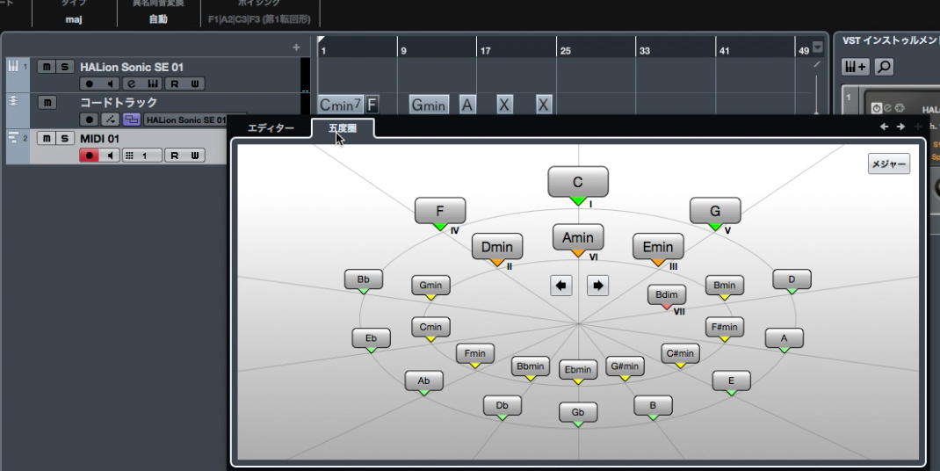The width and height of the screenshot is (940, 471).
Task: Disable record on the MIDI 01 track
Action: pos(90,156)
